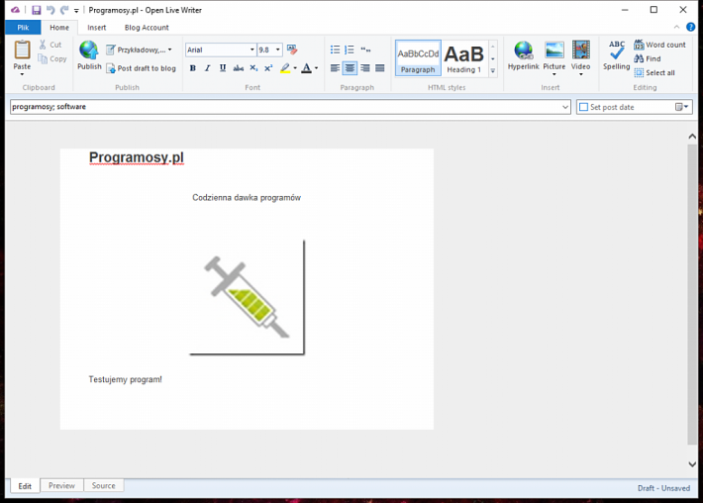Open the Arial font family dropdown

point(251,50)
